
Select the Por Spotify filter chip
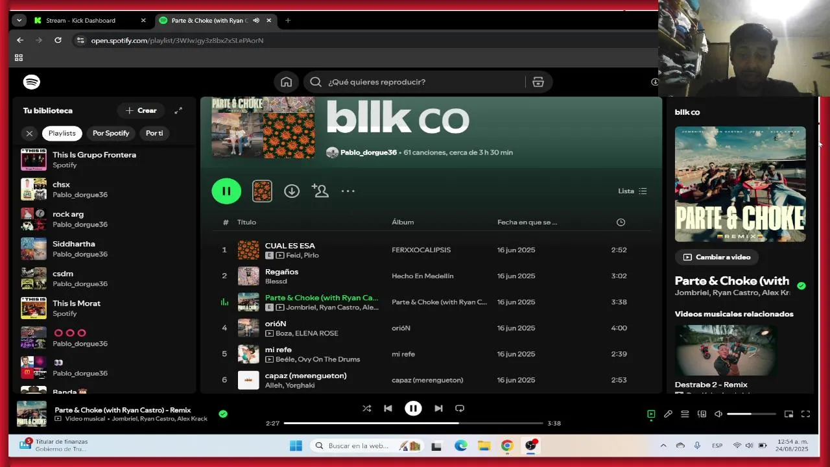coord(111,133)
